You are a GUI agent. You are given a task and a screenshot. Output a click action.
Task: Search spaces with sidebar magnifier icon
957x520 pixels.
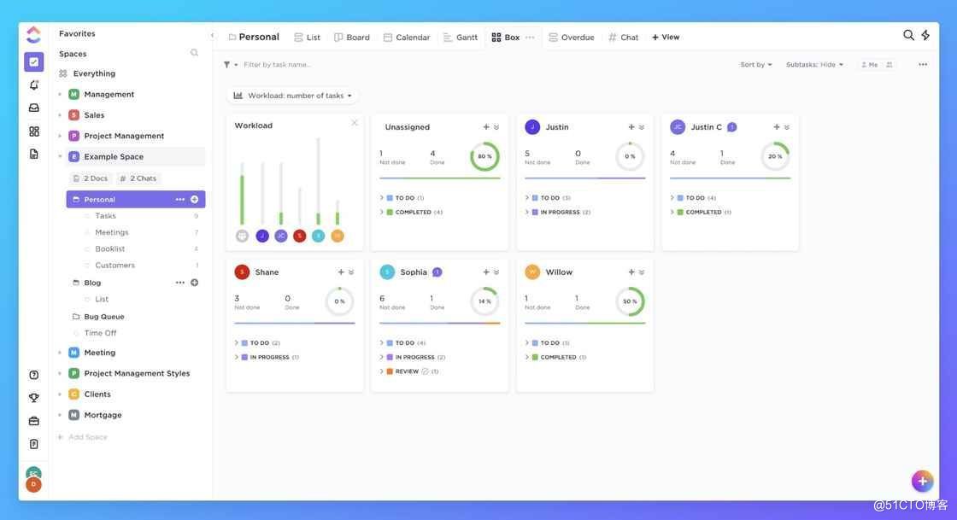(194, 53)
